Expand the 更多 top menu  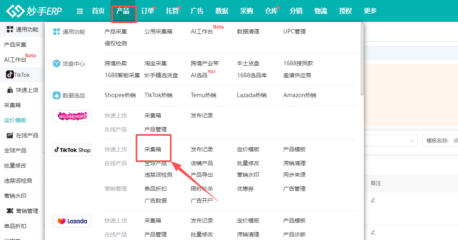pos(370,11)
